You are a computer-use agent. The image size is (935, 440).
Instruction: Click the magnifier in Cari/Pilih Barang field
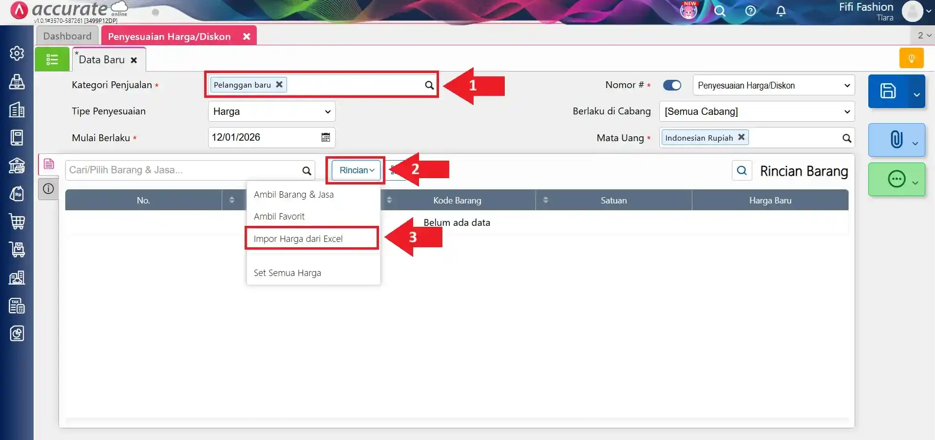coord(306,170)
